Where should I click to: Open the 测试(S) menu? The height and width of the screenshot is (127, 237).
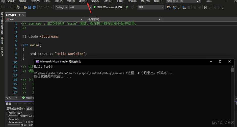(x=95, y=1)
